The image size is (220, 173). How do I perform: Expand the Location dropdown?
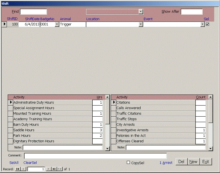click(x=141, y=24)
